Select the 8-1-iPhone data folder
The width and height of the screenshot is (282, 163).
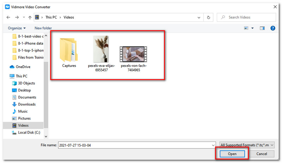pyautogui.click(x=28, y=44)
